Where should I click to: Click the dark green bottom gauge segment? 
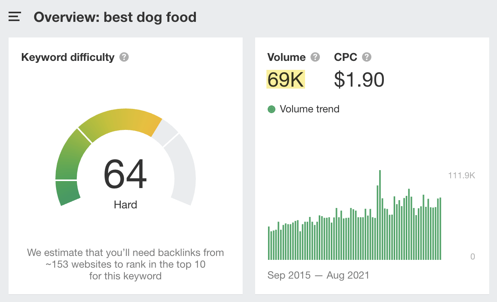click(x=67, y=193)
